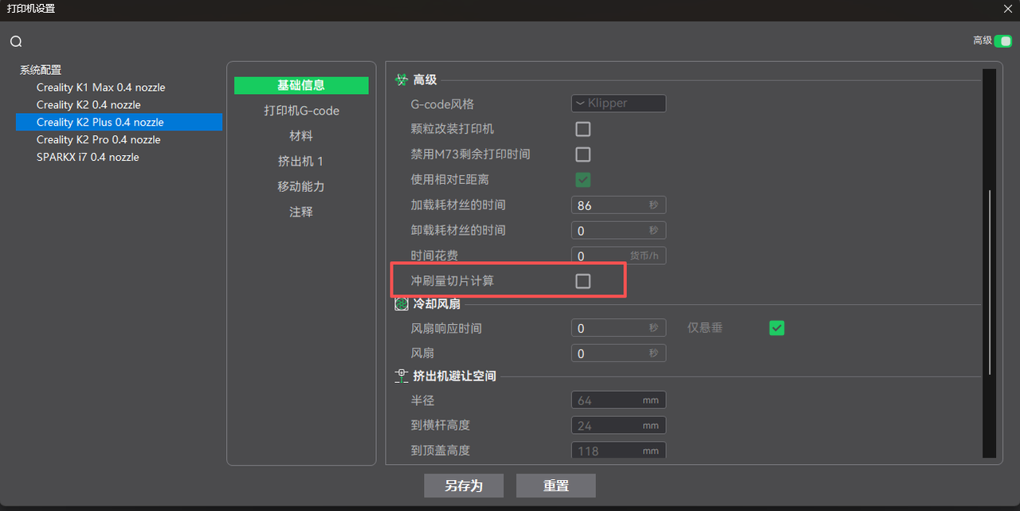
Task: Switch to 移动能力 tab
Action: 301,186
